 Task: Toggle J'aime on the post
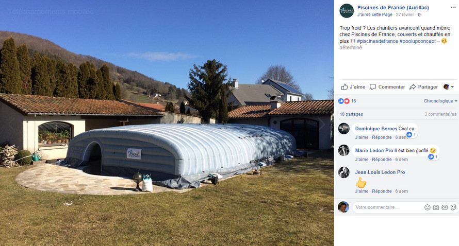tap(353, 87)
